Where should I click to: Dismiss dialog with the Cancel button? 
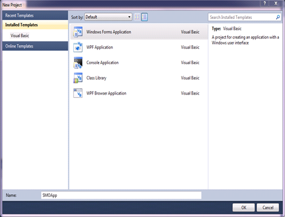(268, 207)
